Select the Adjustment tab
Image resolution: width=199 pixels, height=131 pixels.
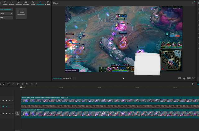40,3
